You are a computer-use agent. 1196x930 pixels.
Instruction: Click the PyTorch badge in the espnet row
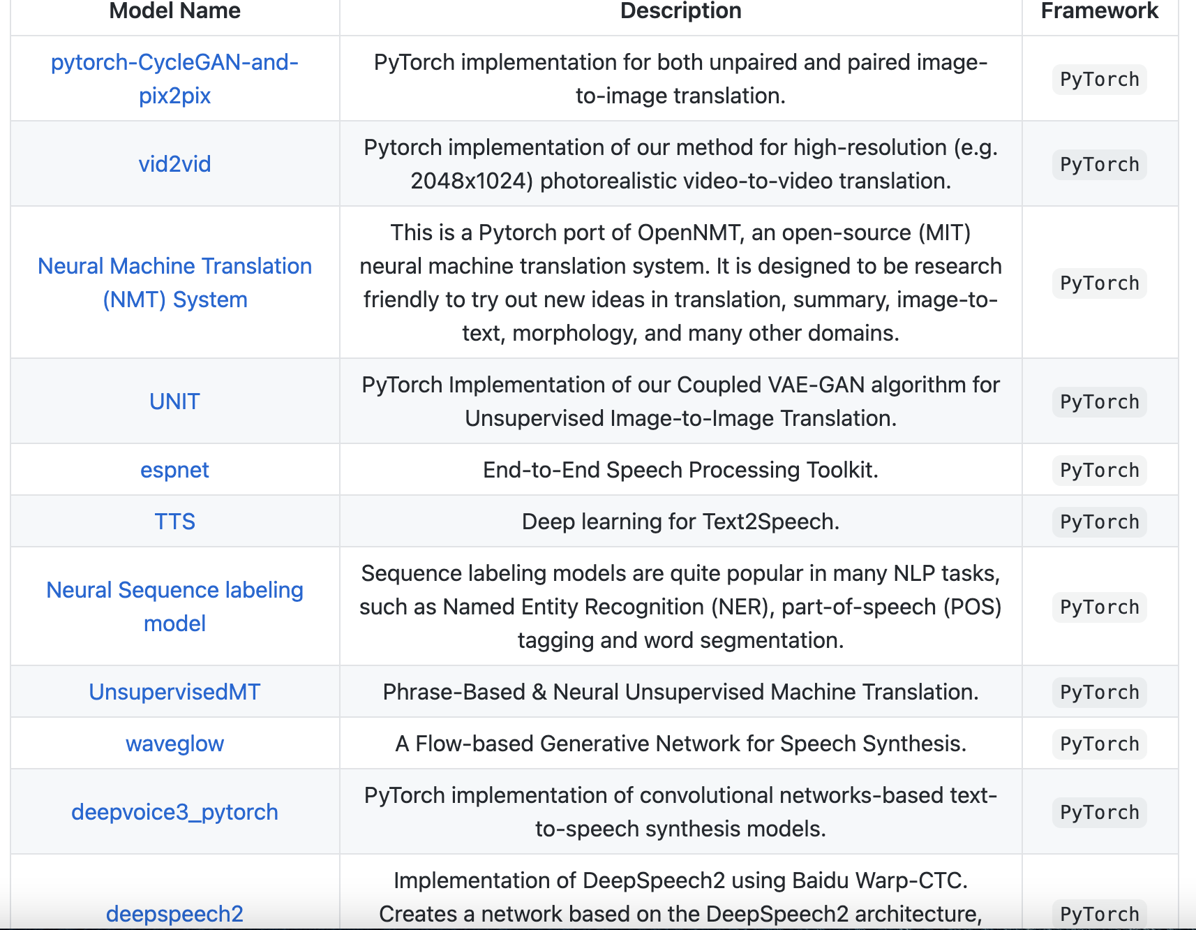pyautogui.click(x=1099, y=471)
